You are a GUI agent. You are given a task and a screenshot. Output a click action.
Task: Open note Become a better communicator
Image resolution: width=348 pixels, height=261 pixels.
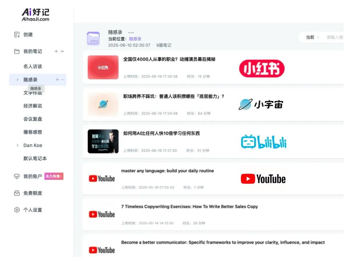point(223,242)
